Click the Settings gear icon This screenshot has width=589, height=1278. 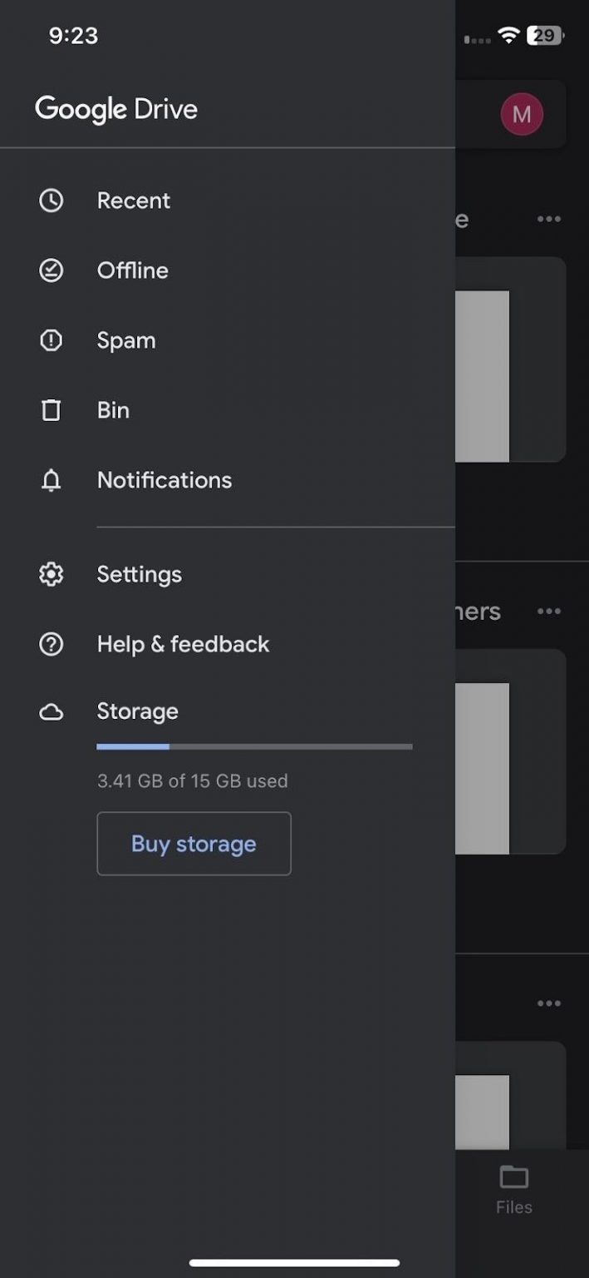point(51,573)
